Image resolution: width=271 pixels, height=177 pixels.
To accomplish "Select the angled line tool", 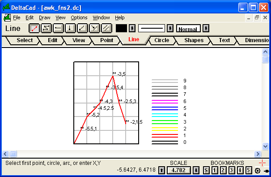I will (x=82, y=28).
